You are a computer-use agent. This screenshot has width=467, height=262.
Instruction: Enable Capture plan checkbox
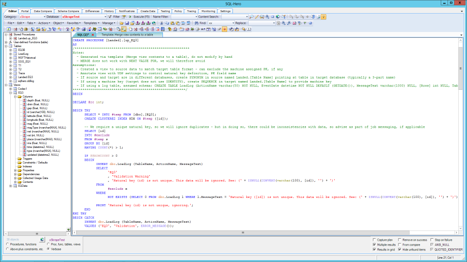coord(375,240)
